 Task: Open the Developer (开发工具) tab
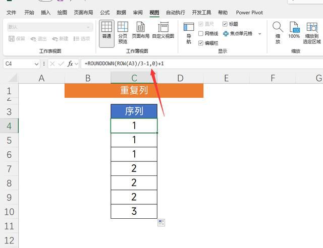(201, 13)
